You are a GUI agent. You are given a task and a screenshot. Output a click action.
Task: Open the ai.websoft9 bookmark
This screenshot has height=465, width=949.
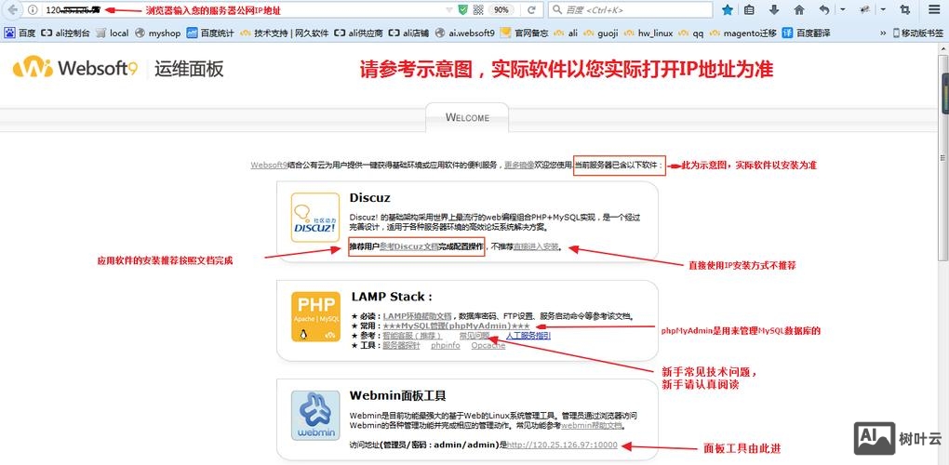(465, 33)
